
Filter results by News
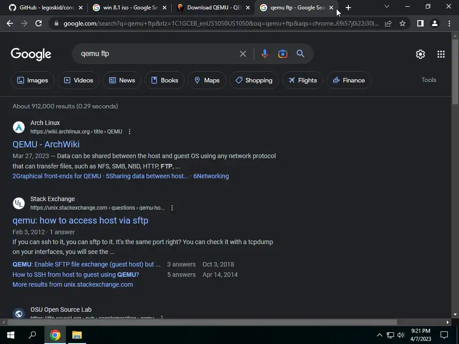click(122, 80)
